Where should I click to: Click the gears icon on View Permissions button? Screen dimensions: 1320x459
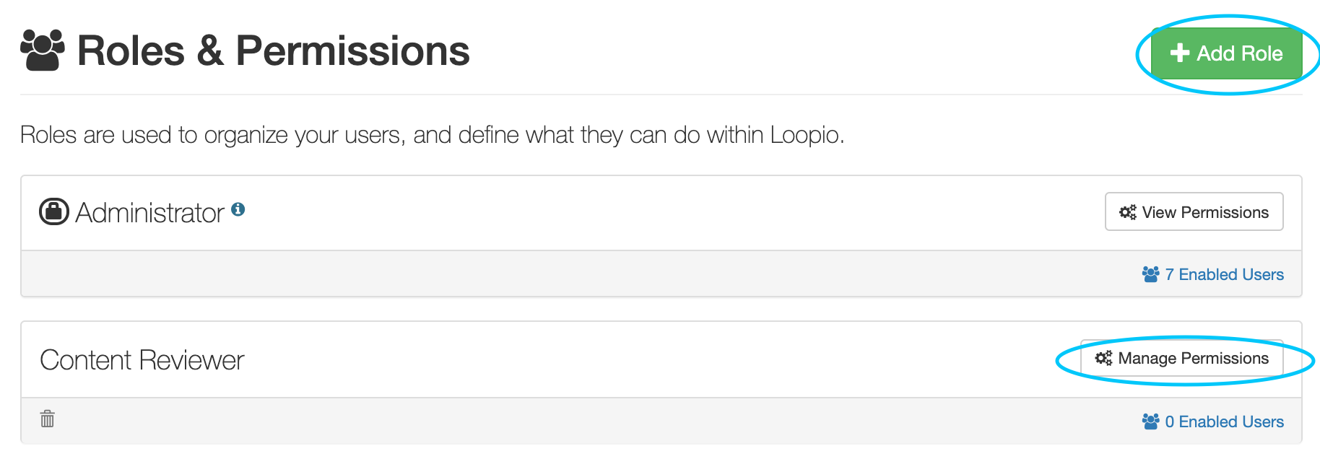1129,211
